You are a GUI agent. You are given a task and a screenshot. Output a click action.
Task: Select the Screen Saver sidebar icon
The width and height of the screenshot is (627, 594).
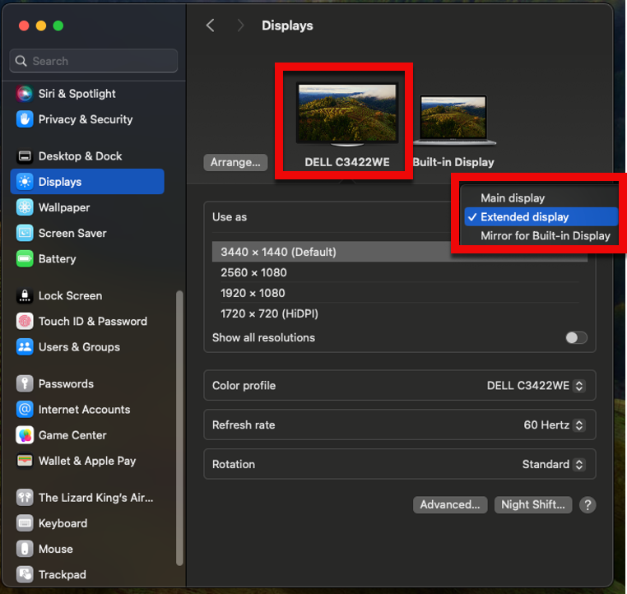(x=25, y=233)
